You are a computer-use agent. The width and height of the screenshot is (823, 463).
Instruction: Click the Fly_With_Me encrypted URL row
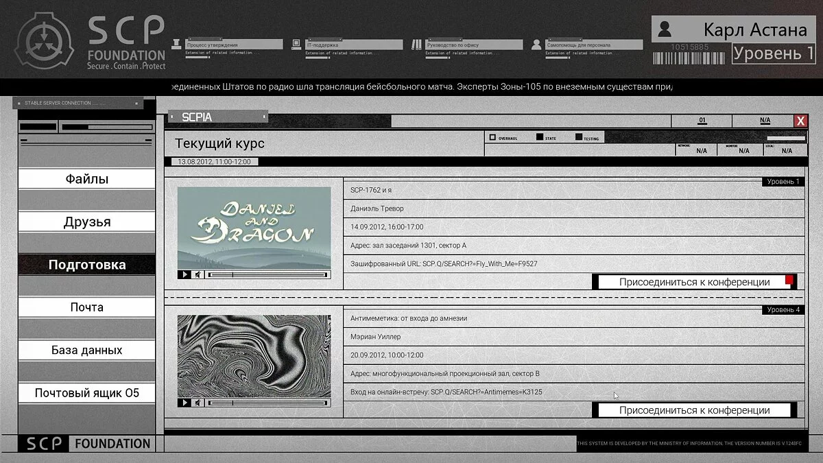click(574, 264)
